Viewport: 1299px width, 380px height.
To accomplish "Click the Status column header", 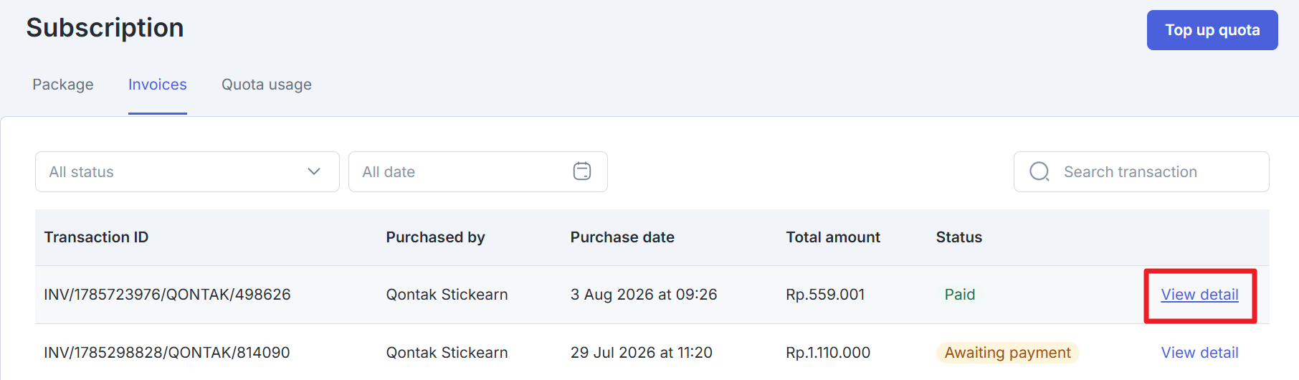I will pos(959,237).
